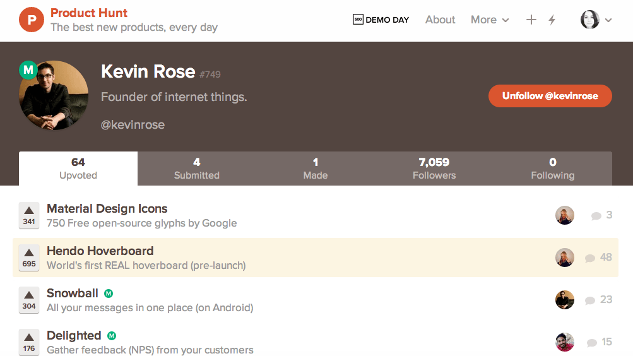
Task: Click the lightning bolt icon
Action: [552, 20]
